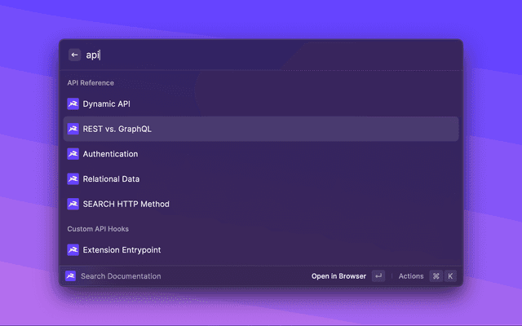The width and height of the screenshot is (522, 326).
Task: Click the Open in Browser button
Action: (x=338, y=276)
